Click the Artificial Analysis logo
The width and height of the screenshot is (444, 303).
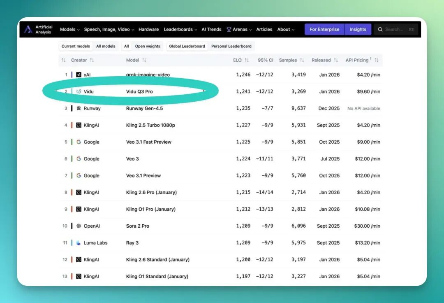click(x=38, y=29)
